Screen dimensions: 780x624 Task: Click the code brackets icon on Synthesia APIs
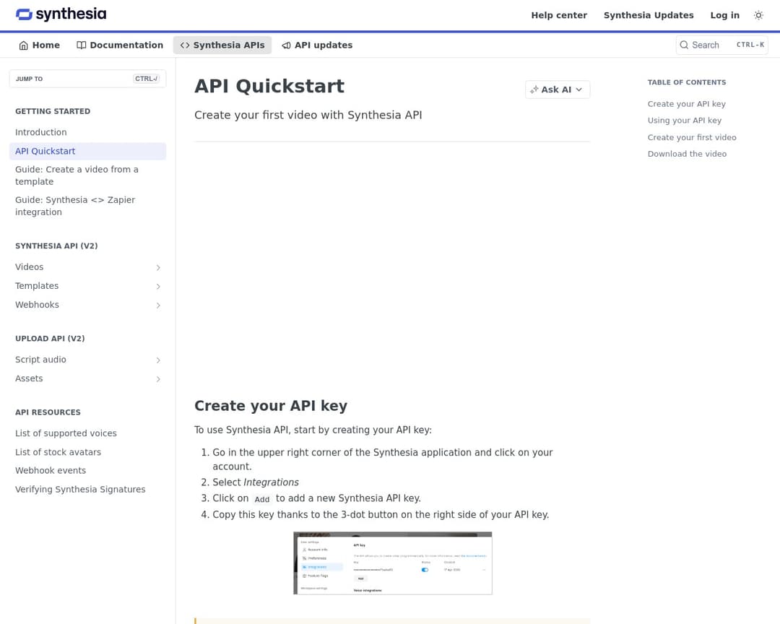tap(185, 45)
